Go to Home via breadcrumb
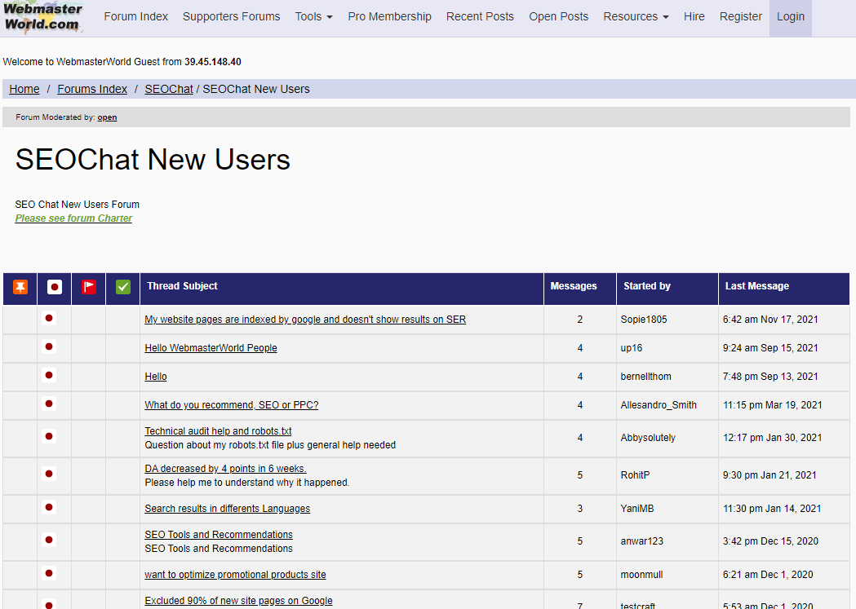856x609 pixels. [24, 89]
